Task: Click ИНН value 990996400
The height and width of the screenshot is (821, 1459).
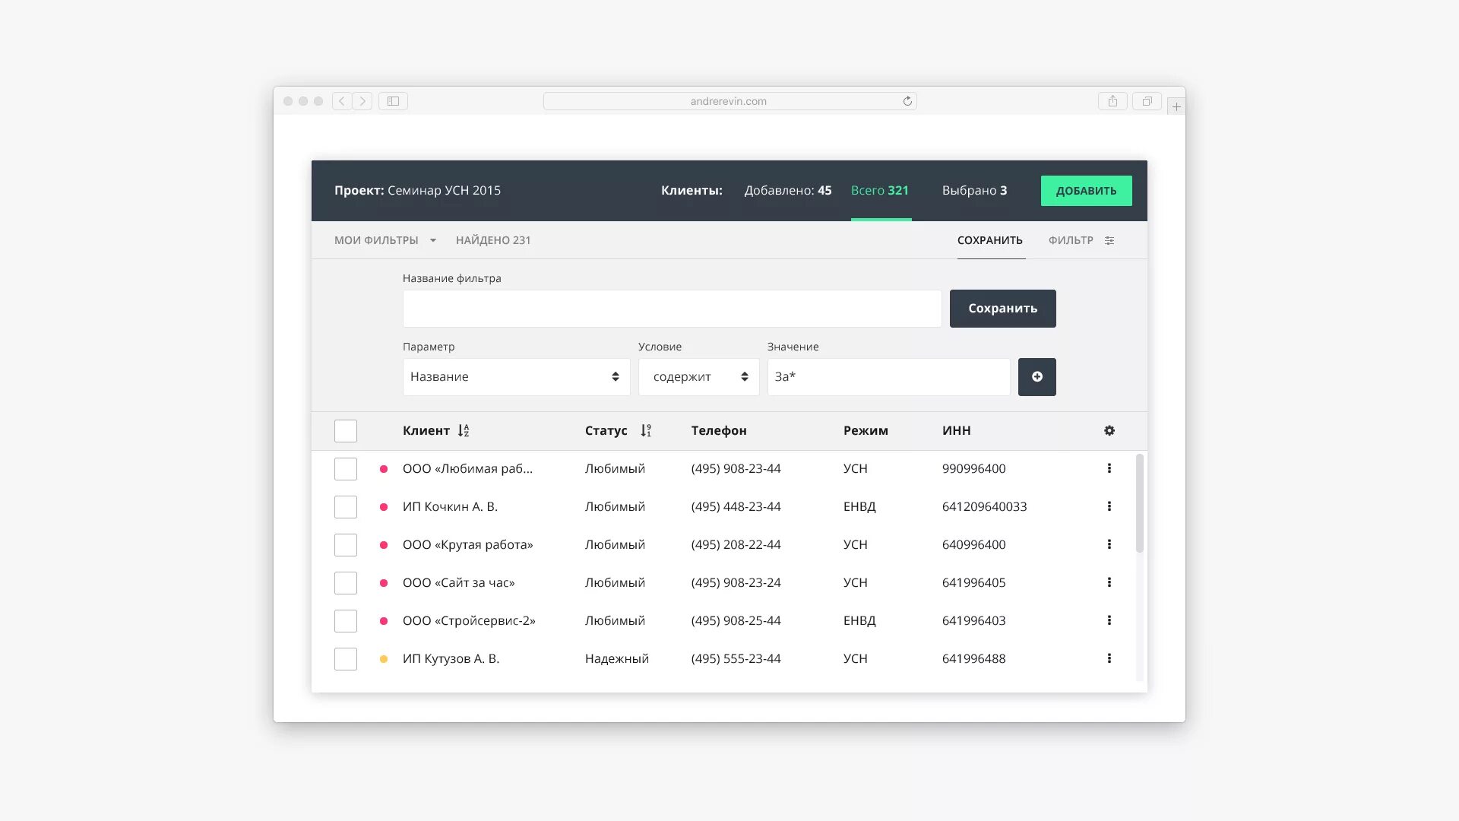Action: pyautogui.click(x=974, y=469)
